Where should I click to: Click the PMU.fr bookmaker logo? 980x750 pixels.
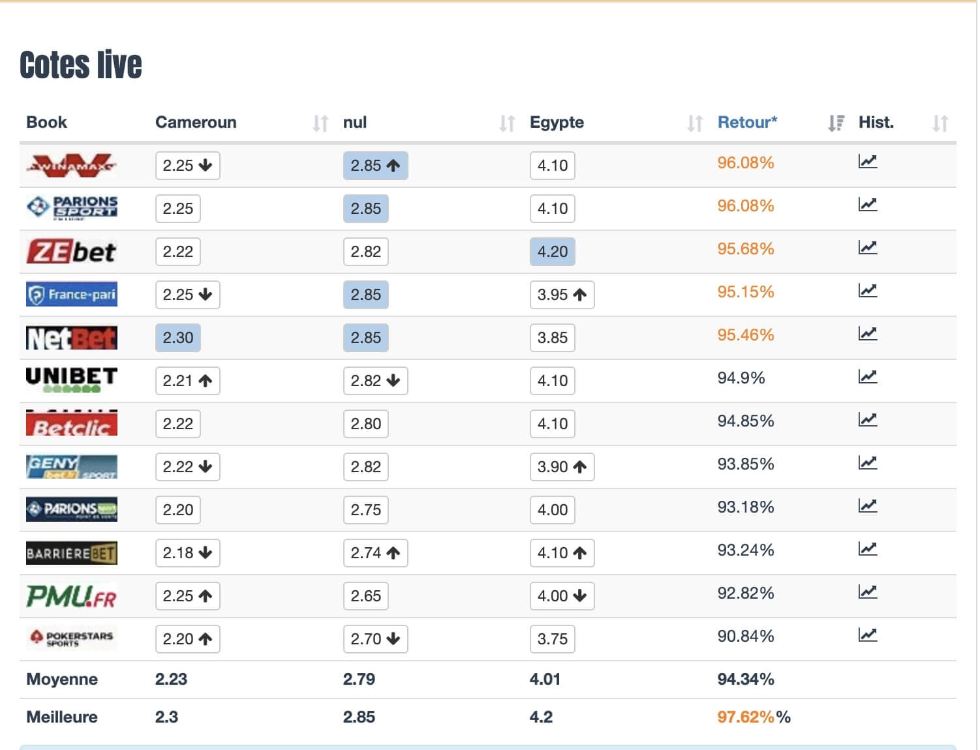click(x=72, y=595)
